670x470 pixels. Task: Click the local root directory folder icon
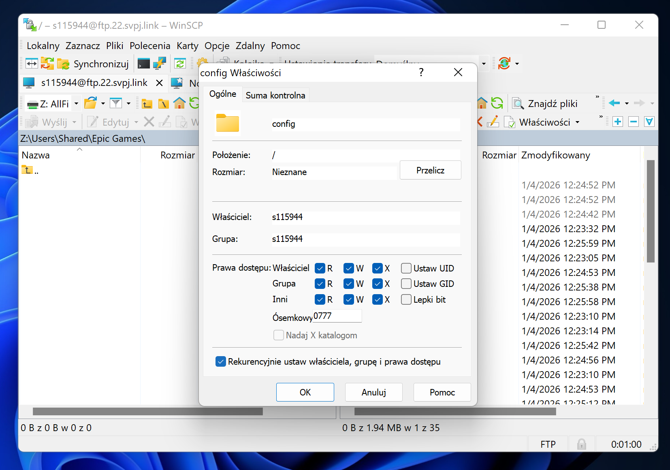(x=163, y=104)
